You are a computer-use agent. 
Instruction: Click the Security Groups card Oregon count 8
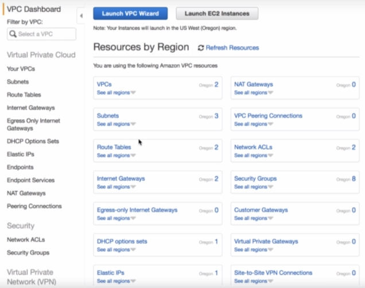(354, 178)
